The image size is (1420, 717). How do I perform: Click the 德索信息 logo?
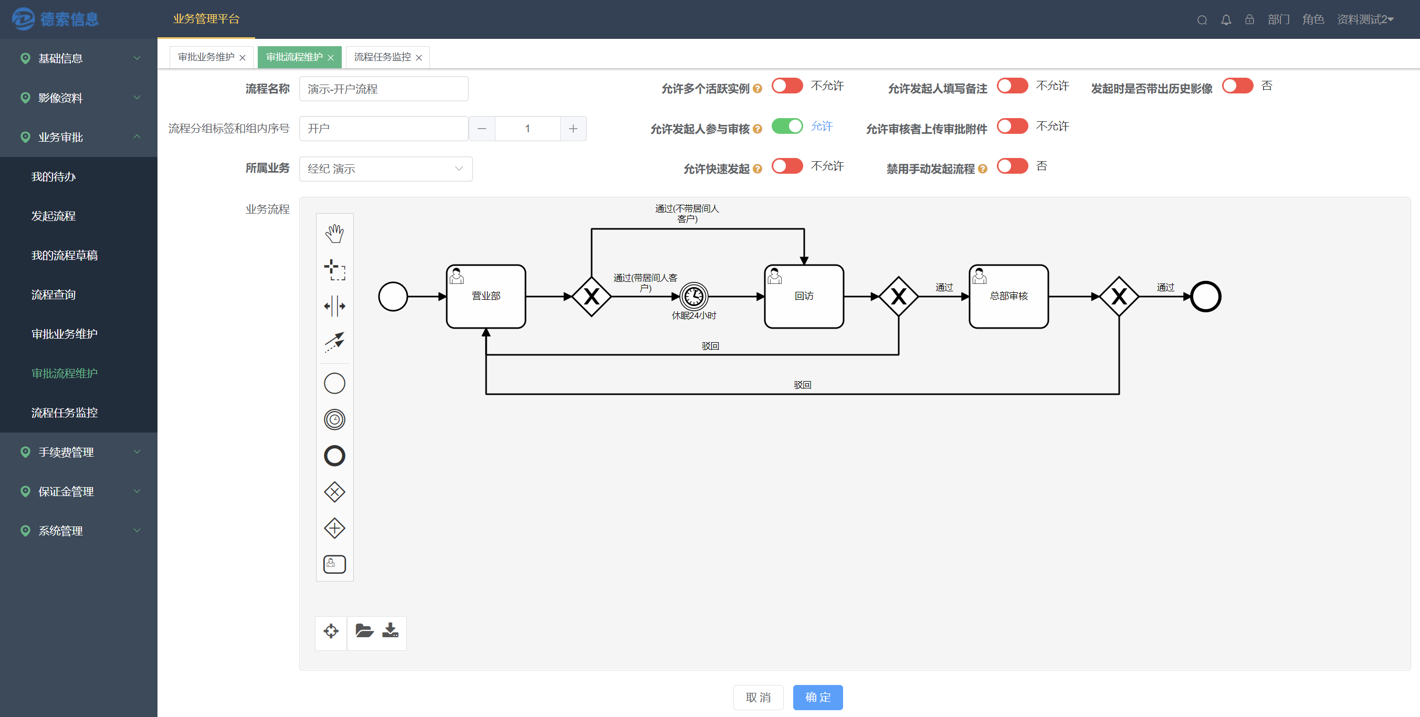[x=55, y=19]
